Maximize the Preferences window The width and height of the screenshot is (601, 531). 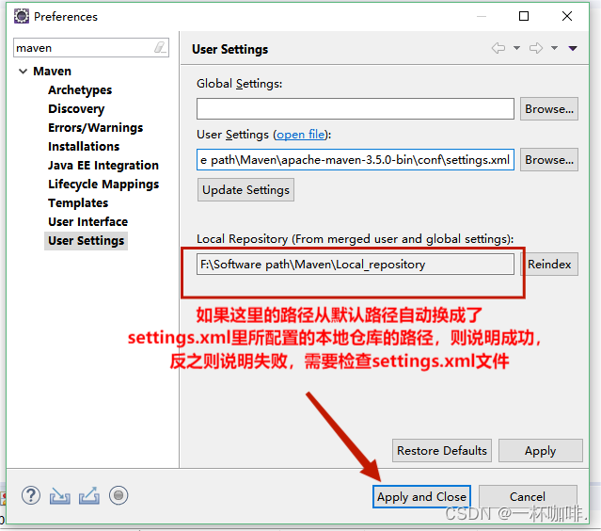pyautogui.click(x=524, y=16)
